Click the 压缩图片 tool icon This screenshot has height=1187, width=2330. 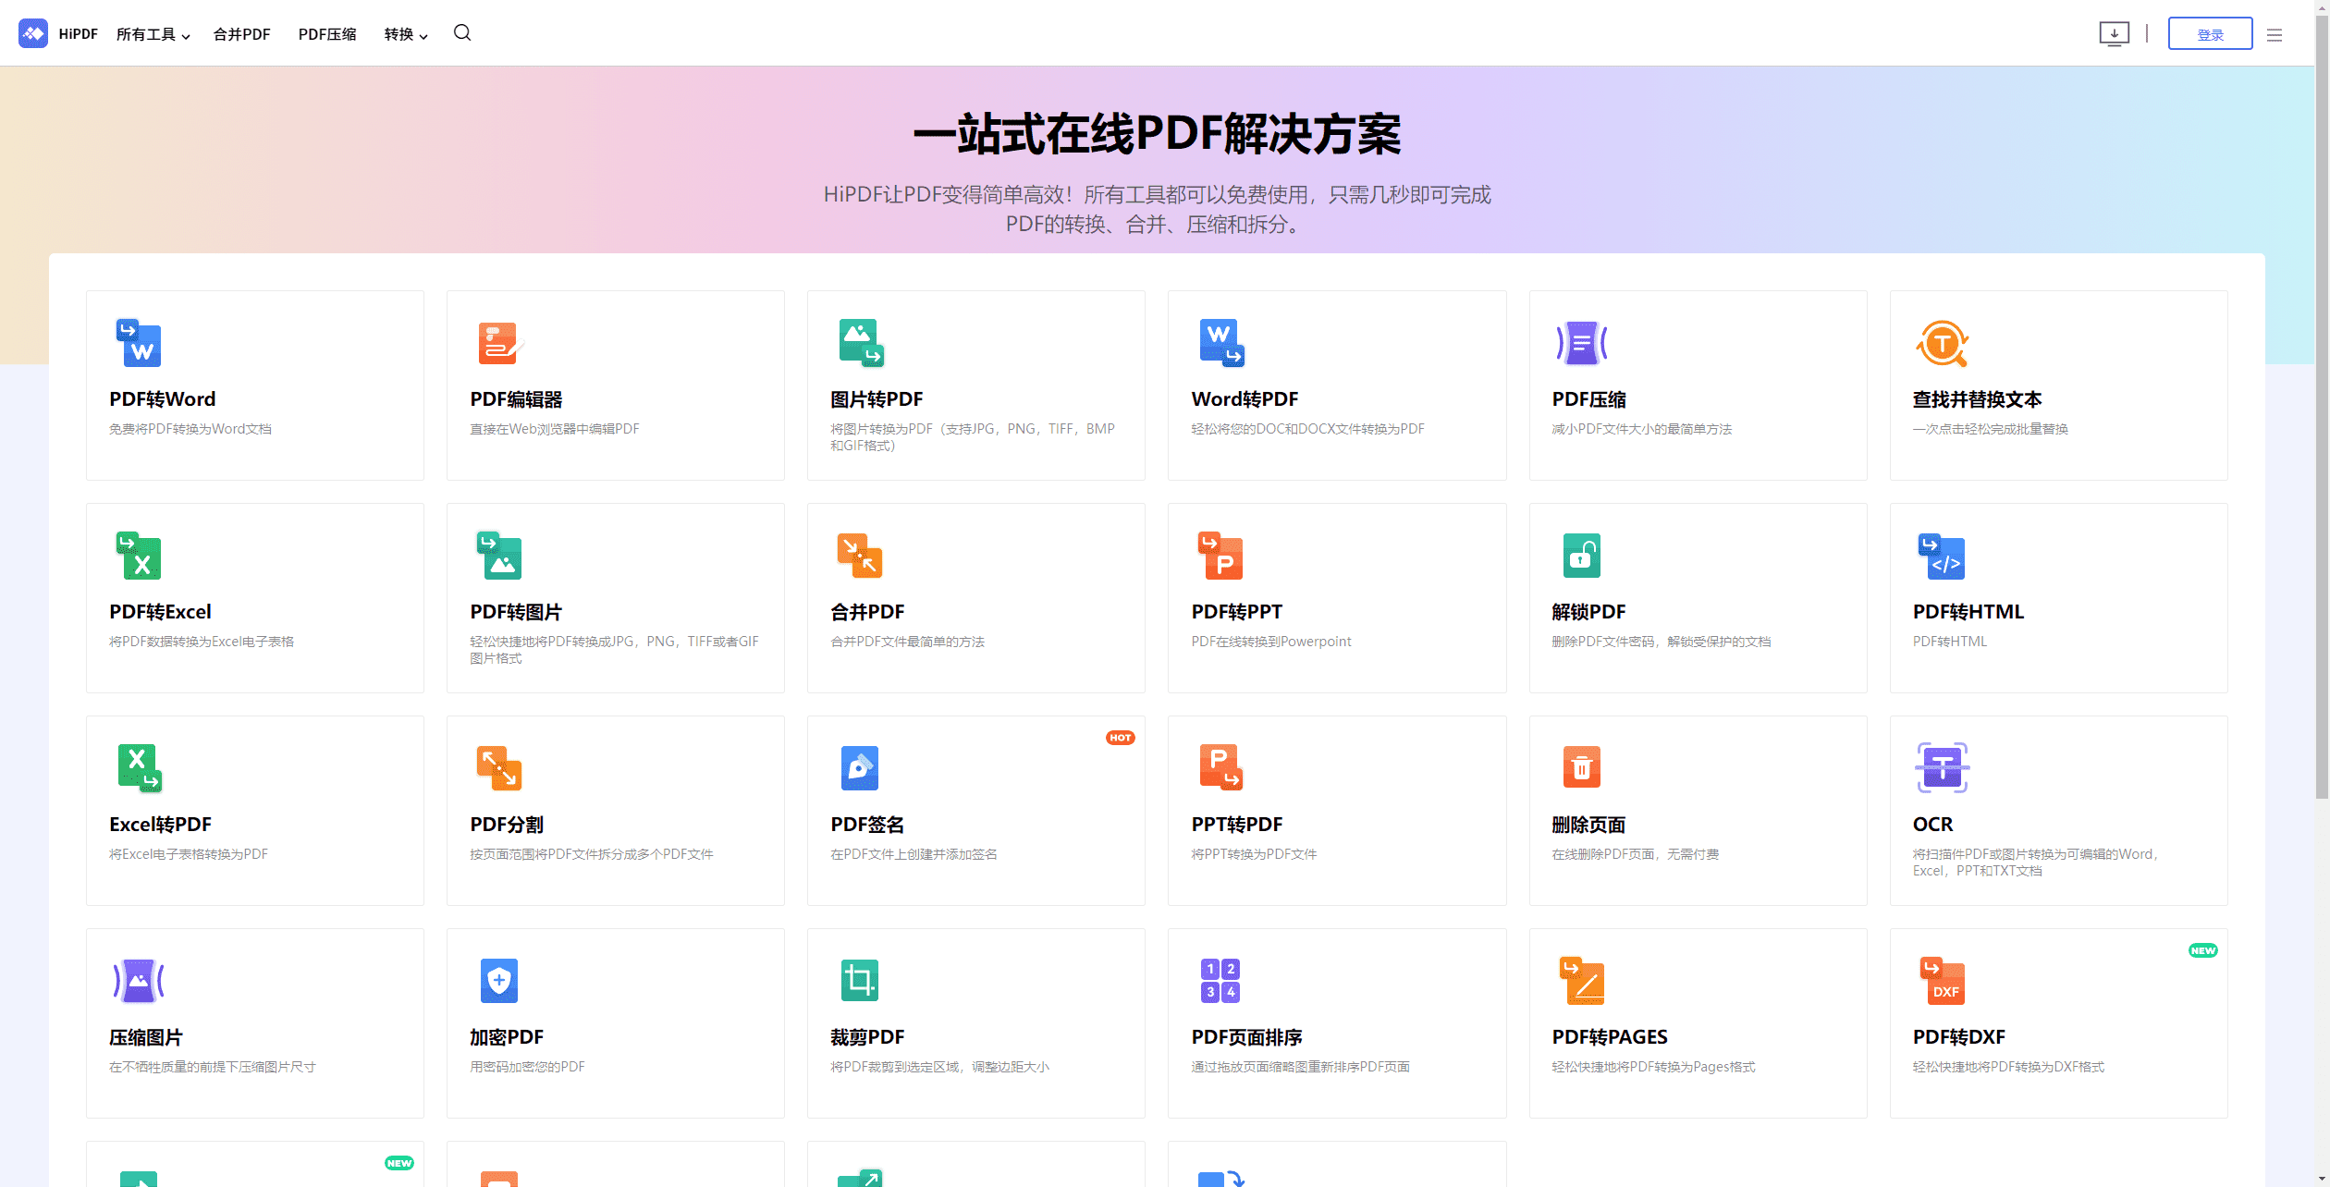click(139, 981)
